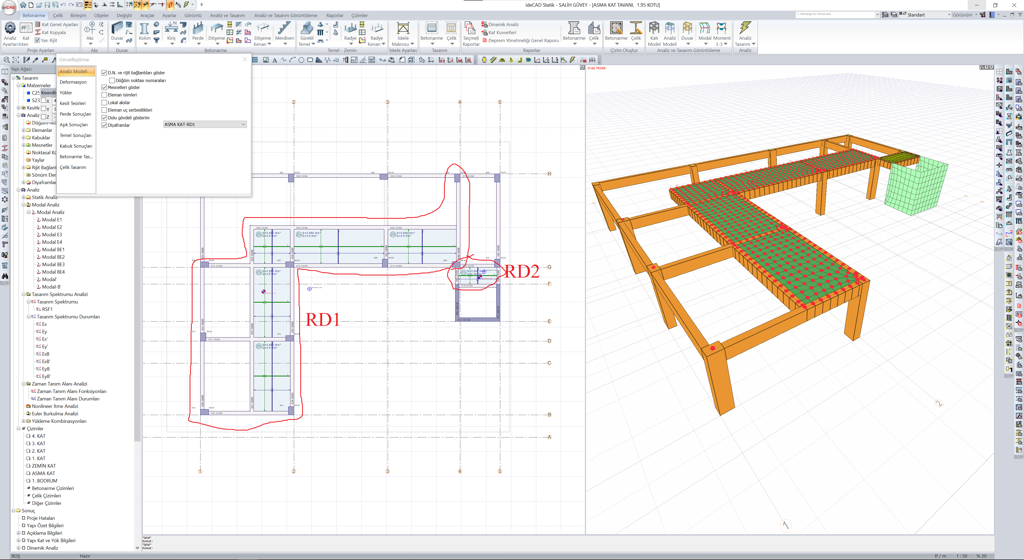This screenshot has height=560, width=1024.
Task: Click the Seçmeli Raporlar icon
Action: point(471,29)
